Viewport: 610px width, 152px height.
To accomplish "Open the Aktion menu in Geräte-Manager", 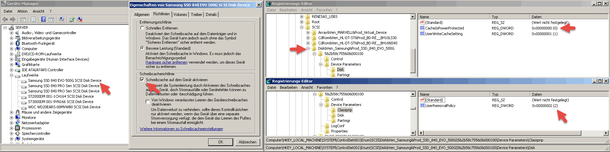I will point(22,11).
